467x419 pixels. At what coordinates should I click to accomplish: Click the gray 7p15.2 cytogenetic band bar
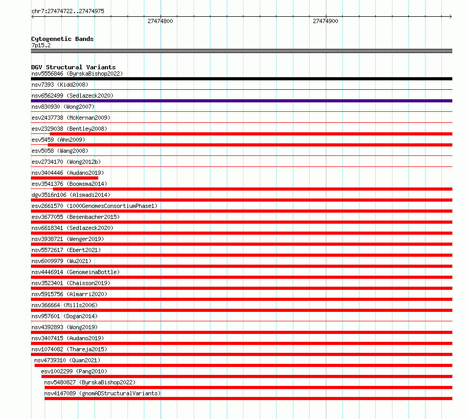(241, 51)
